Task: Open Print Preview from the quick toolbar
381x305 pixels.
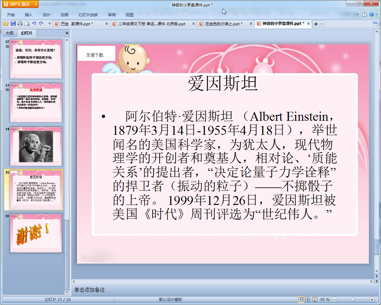Action: point(27,24)
